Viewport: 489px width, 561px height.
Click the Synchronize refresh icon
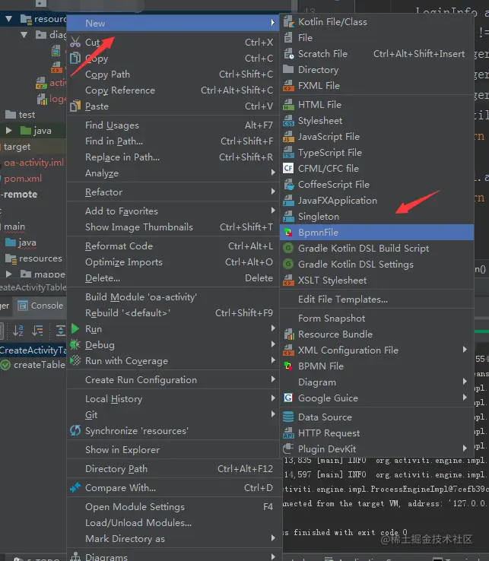pyautogui.click(x=75, y=430)
